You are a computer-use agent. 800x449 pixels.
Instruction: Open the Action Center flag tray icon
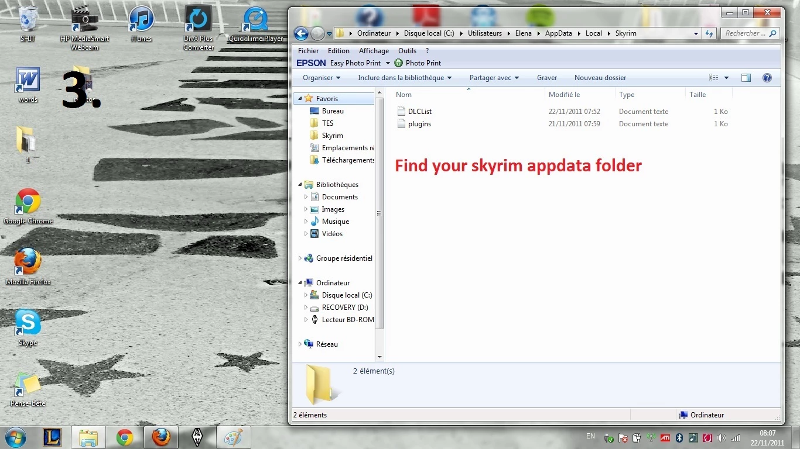(623, 437)
